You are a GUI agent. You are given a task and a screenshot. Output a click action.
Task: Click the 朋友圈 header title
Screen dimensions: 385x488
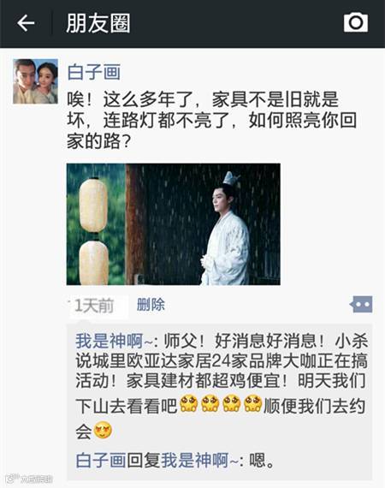[98, 23]
